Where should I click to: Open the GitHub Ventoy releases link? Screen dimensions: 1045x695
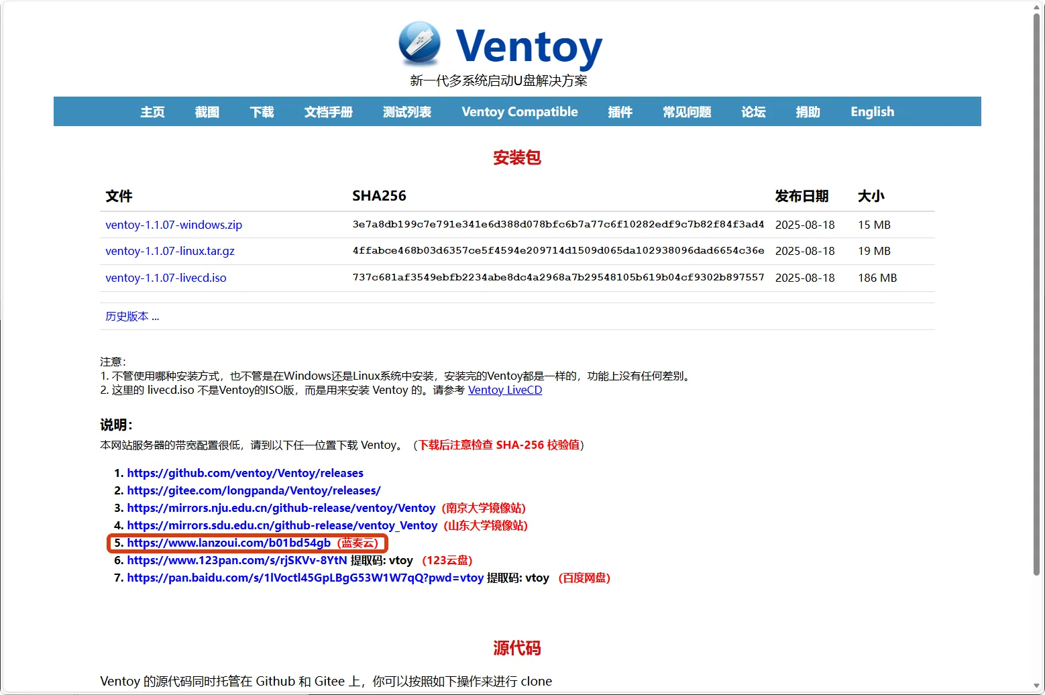(x=245, y=473)
